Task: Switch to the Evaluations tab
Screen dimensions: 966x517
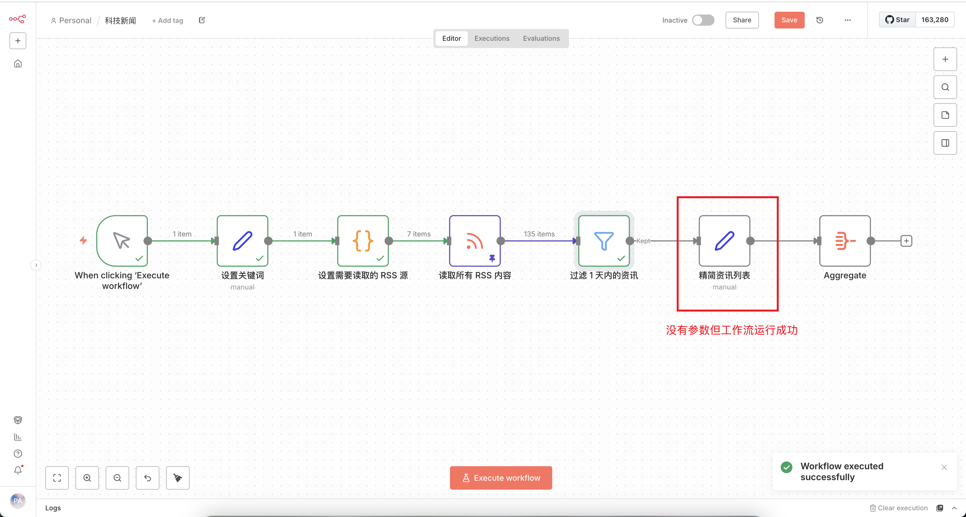Action: [541, 38]
